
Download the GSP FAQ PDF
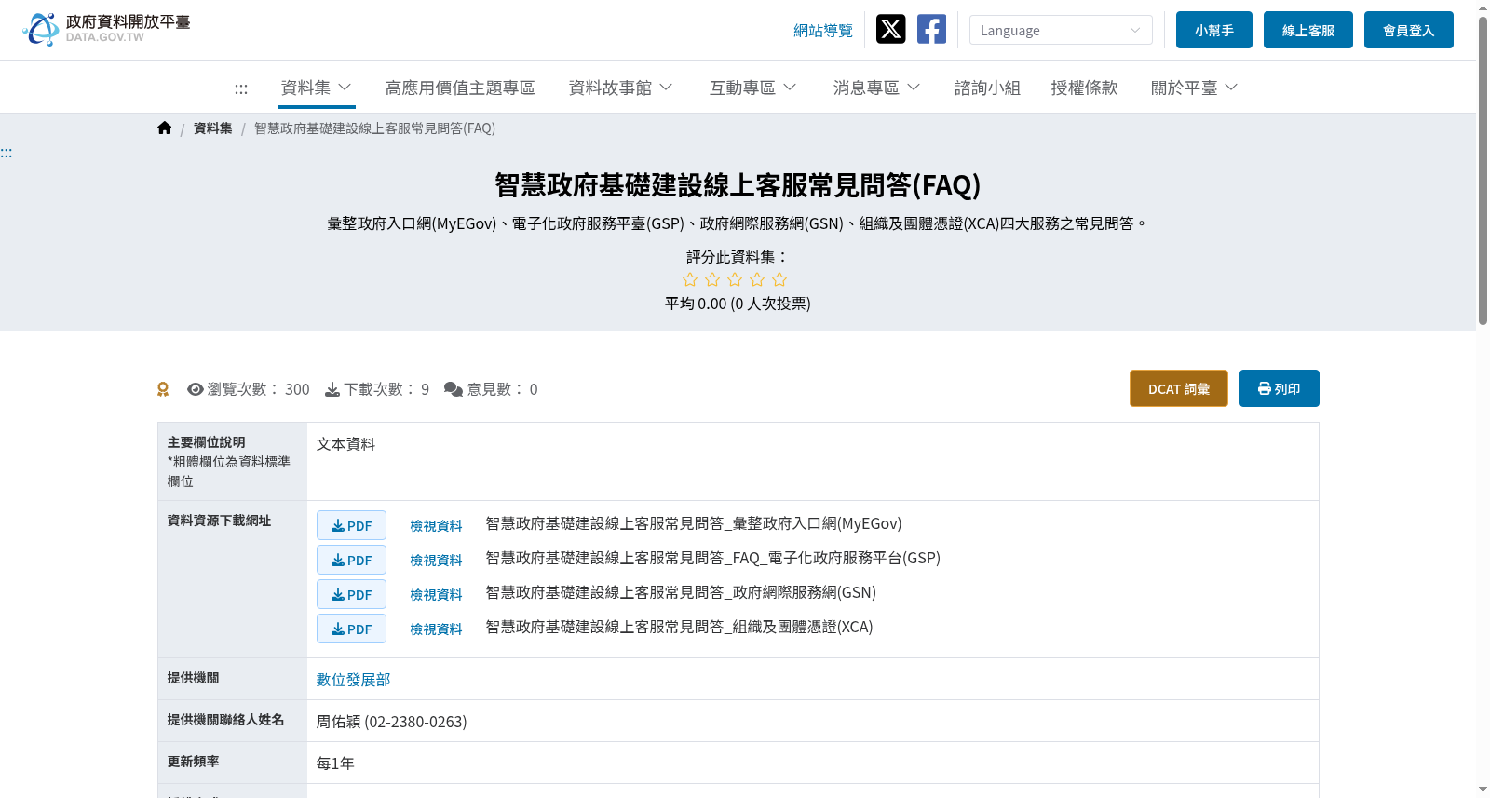point(351,560)
